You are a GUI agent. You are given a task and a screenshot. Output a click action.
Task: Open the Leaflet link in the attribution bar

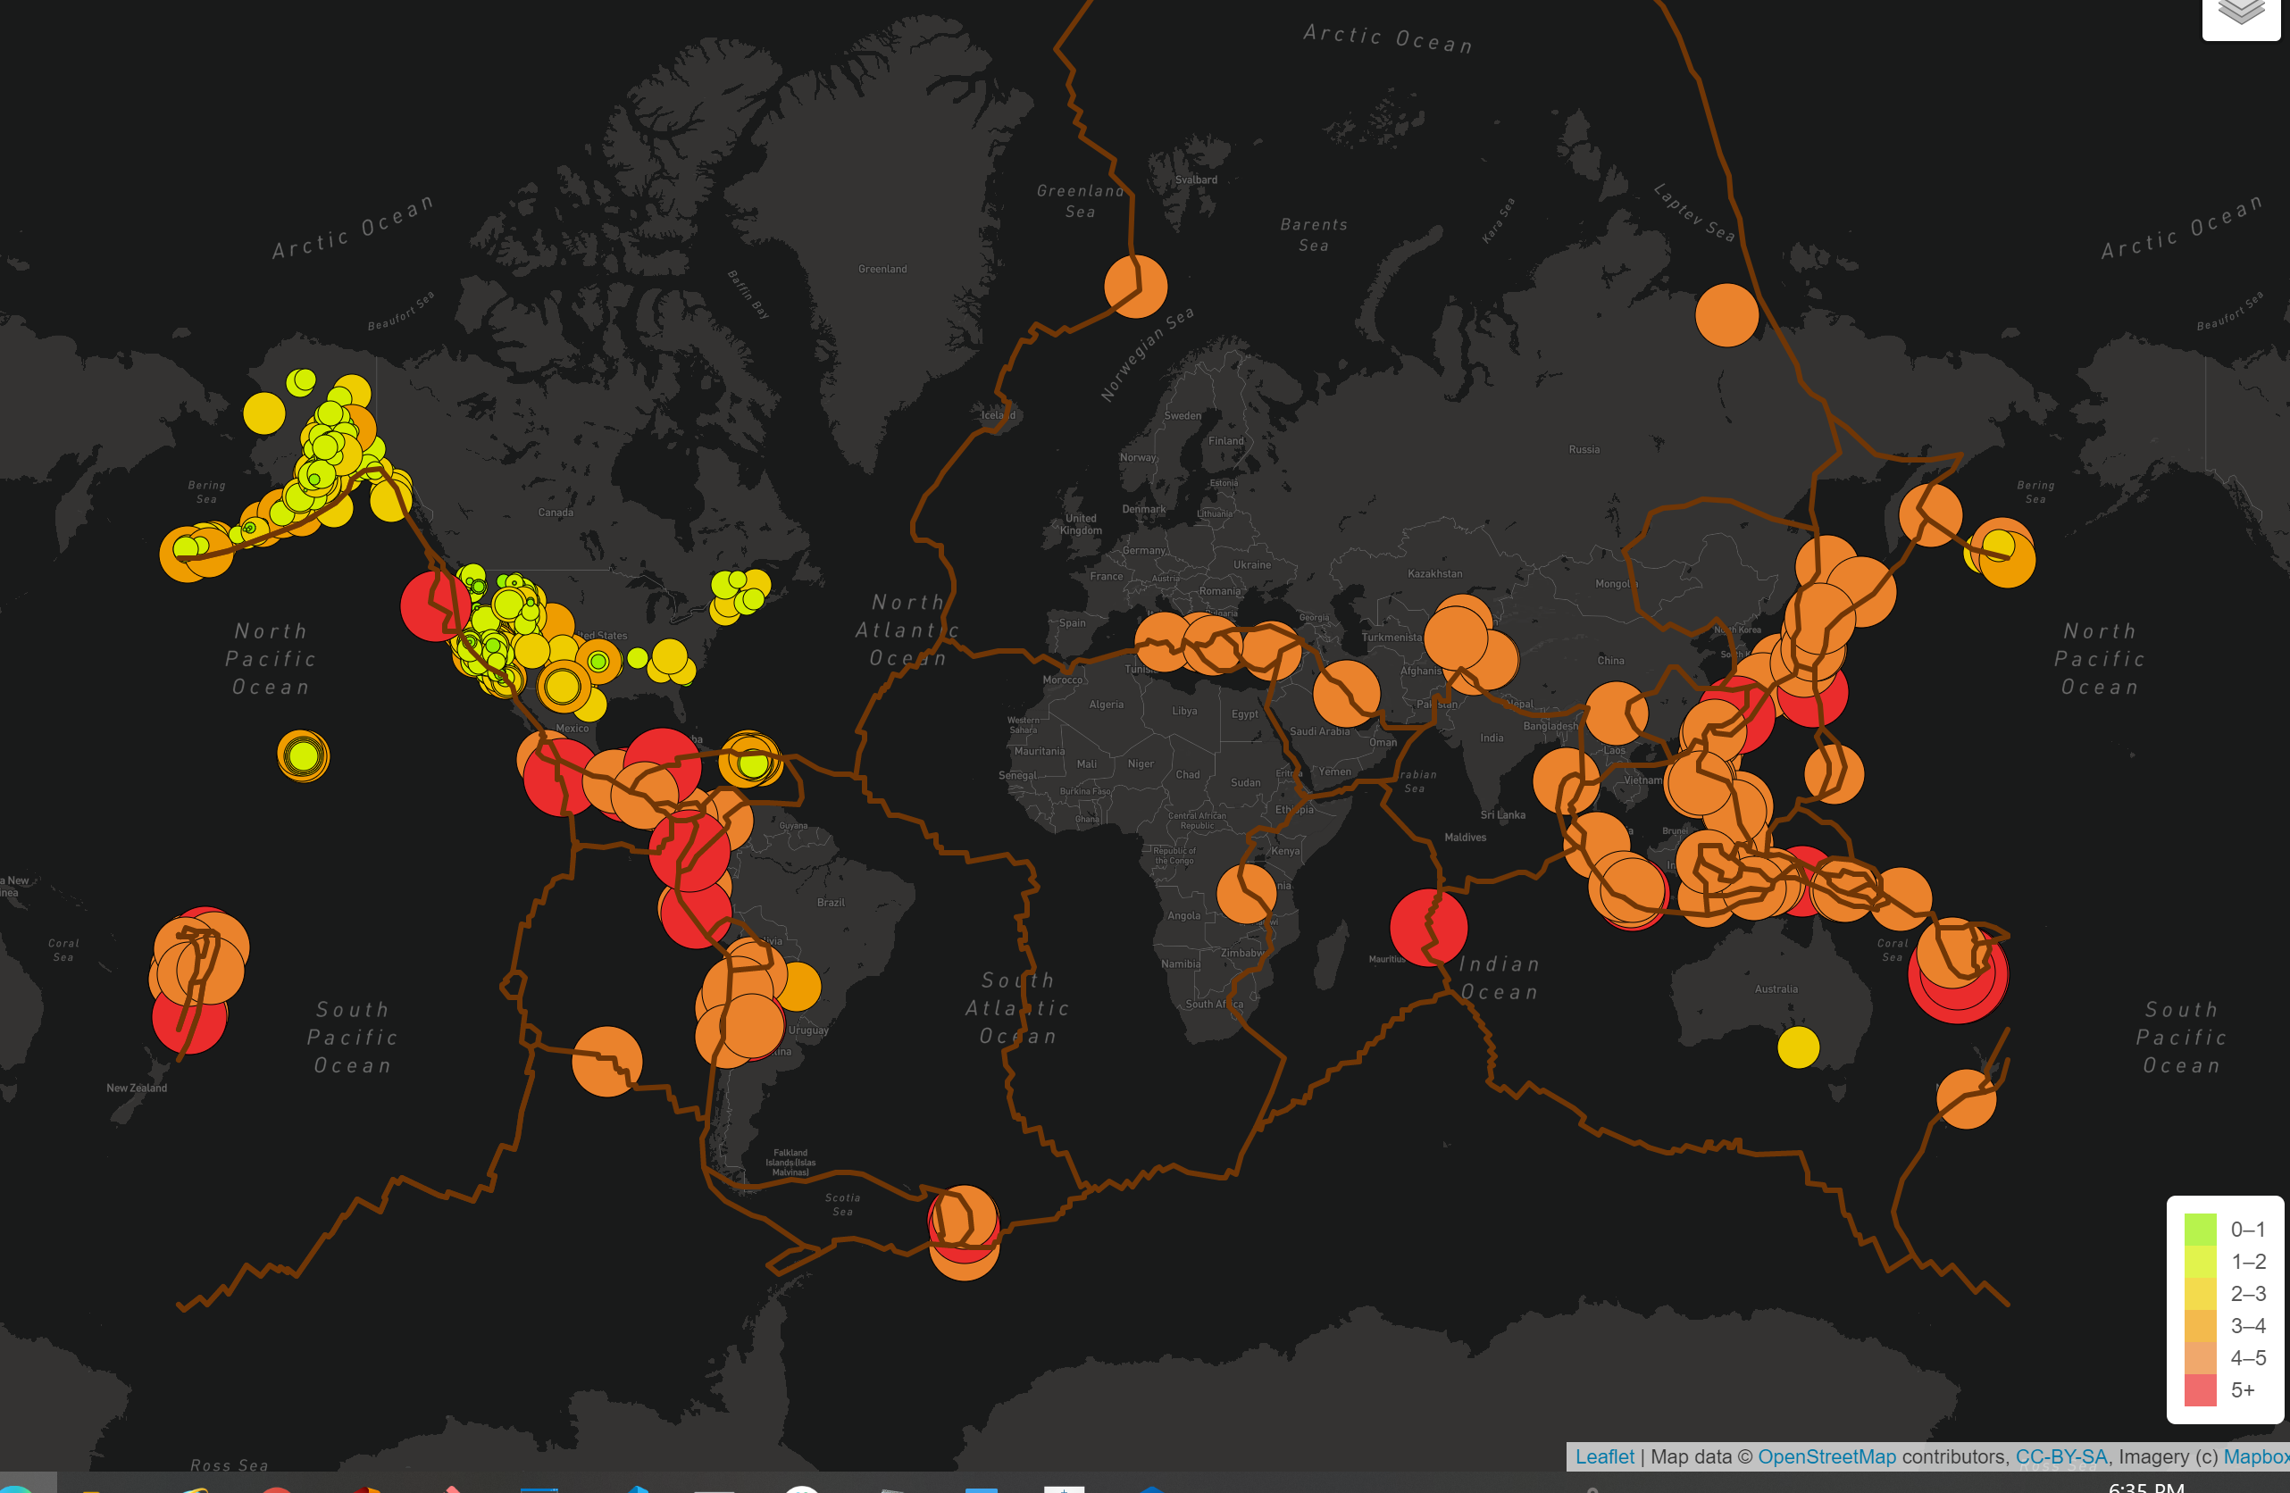(x=1605, y=1456)
